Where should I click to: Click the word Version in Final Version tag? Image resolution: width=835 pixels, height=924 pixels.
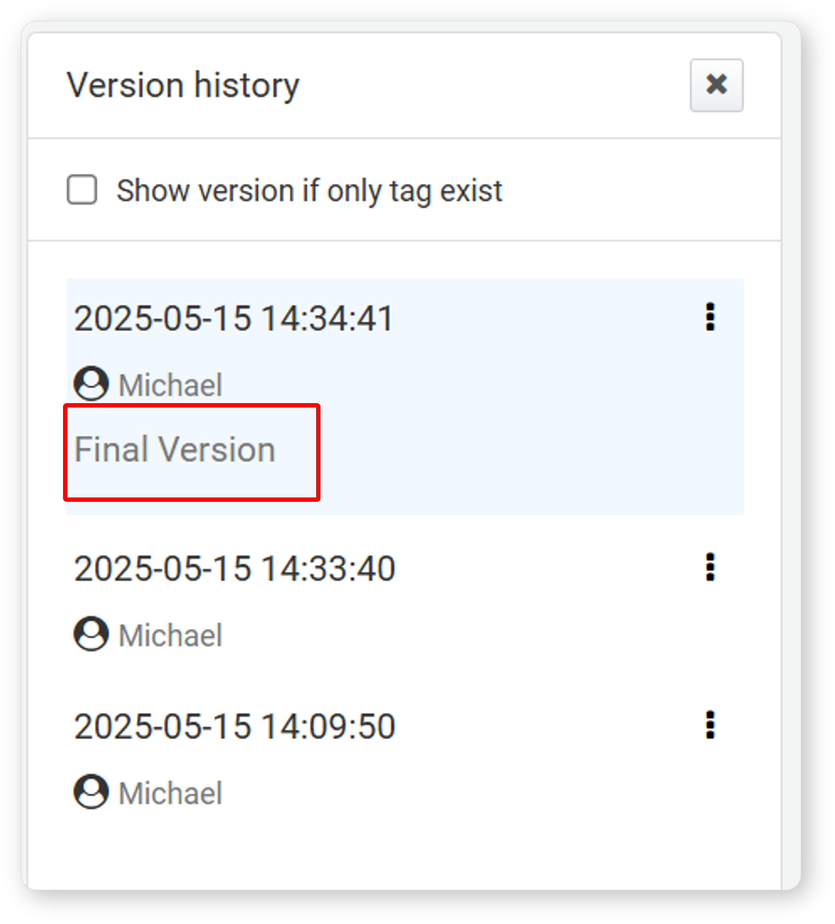click(217, 450)
